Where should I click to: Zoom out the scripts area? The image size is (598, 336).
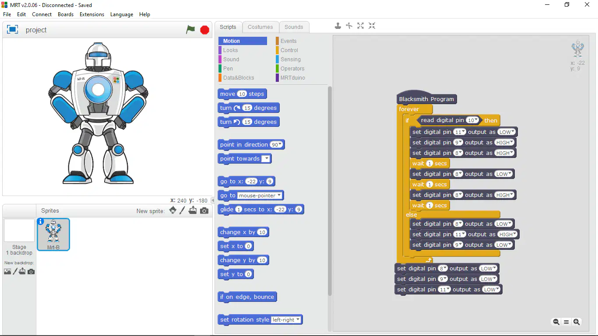(556, 322)
